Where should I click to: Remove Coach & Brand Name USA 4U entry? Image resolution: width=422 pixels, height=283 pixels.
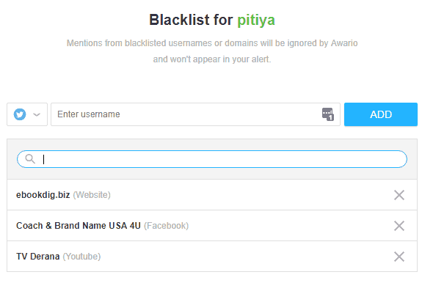click(x=399, y=226)
